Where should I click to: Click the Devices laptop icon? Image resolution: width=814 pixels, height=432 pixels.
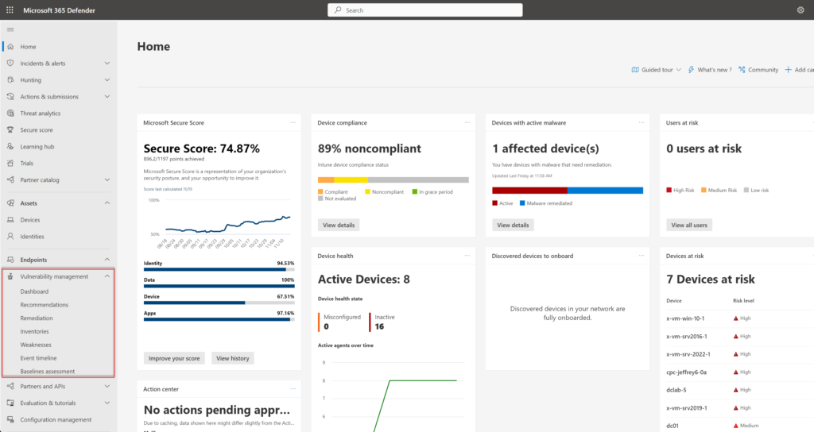[10, 220]
